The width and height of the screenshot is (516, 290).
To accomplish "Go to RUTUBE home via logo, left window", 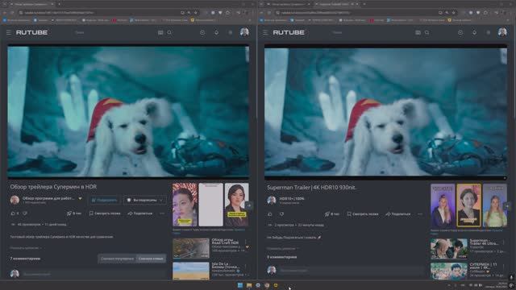I will coord(32,32).
